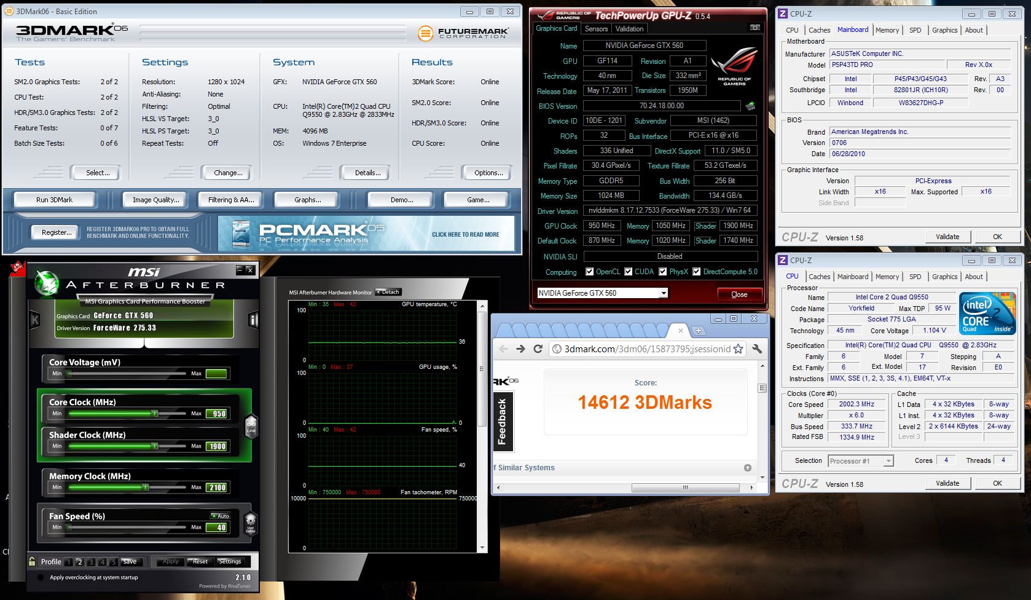Click the Image Quality... button
This screenshot has height=600, width=1031.
pos(156,200)
